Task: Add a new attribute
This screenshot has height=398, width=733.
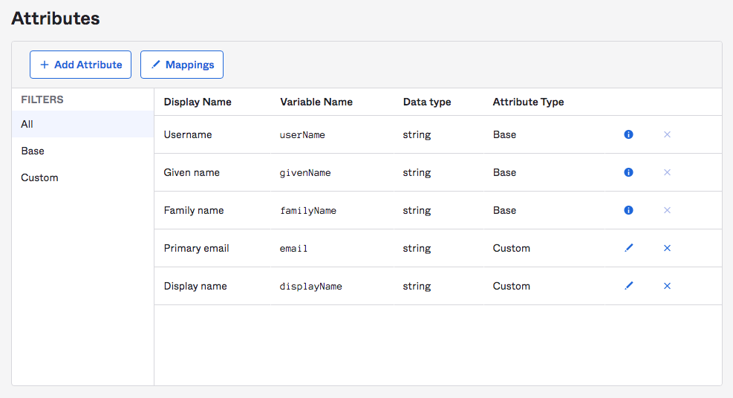Action: tap(80, 65)
